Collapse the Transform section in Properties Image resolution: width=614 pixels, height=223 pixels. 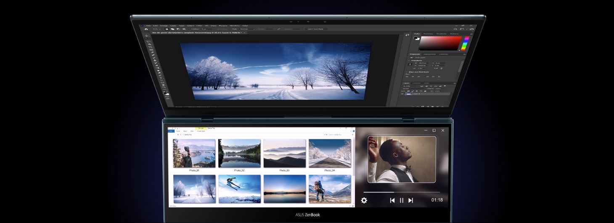[x=408, y=61]
